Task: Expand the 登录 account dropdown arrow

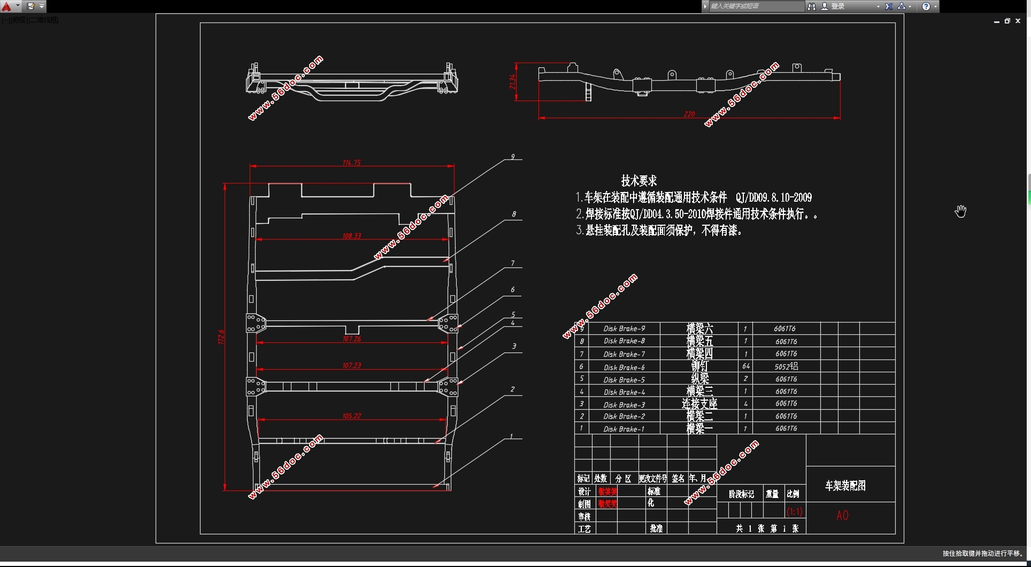Action: [878, 6]
